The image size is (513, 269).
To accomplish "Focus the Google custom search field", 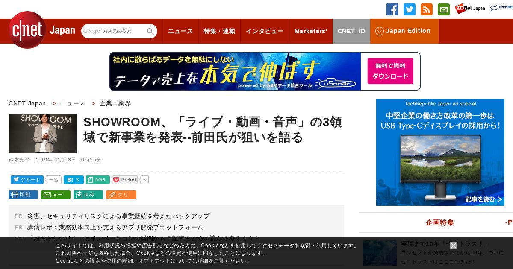I will click(114, 31).
